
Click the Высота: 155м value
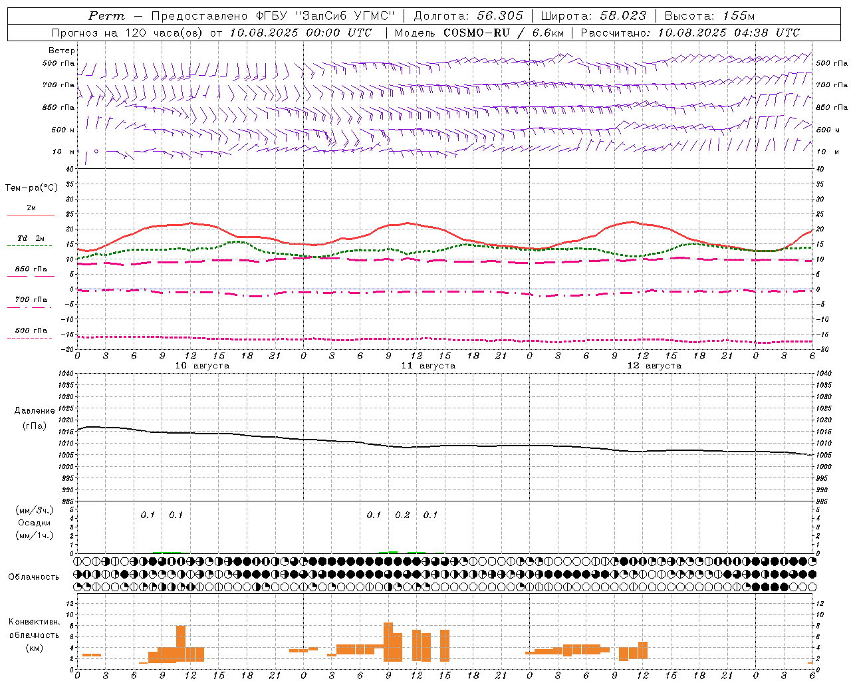click(x=709, y=16)
